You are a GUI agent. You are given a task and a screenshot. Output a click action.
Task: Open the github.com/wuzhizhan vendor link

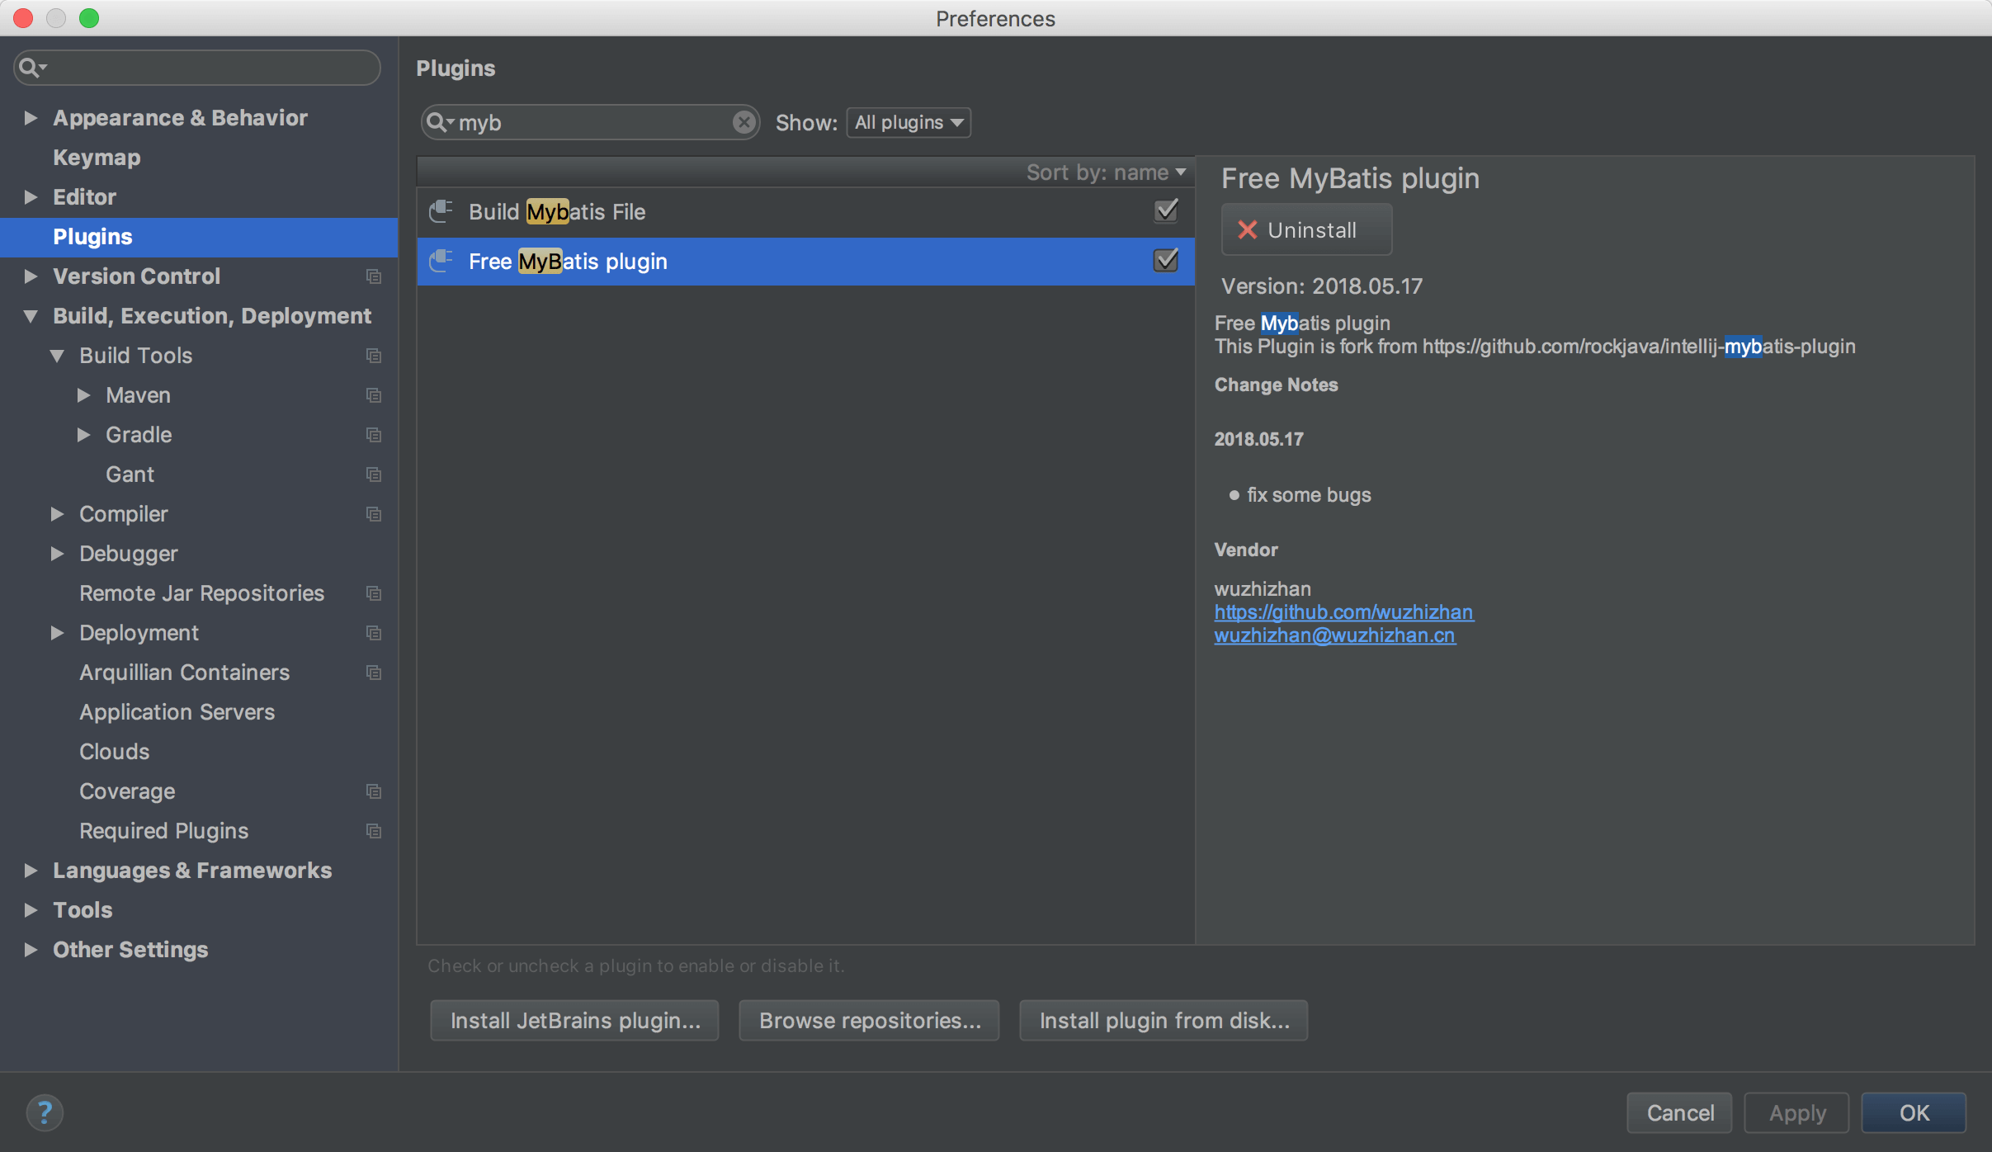tap(1343, 611)
